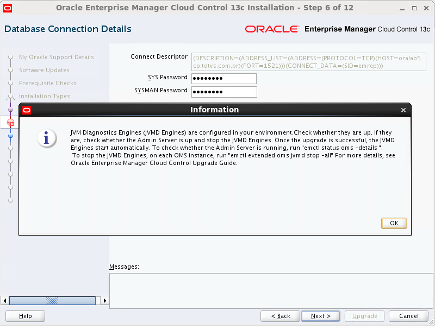The width and height of the screenshot is (435, 330).
Task: Click the current step red error marker
Action: (x=10, y=123)
